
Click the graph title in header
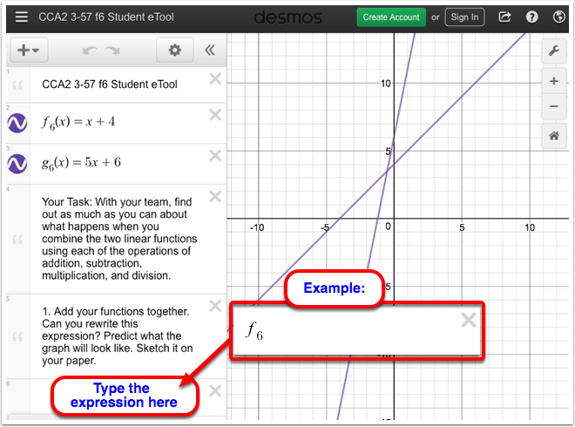(x=106, y=17)
